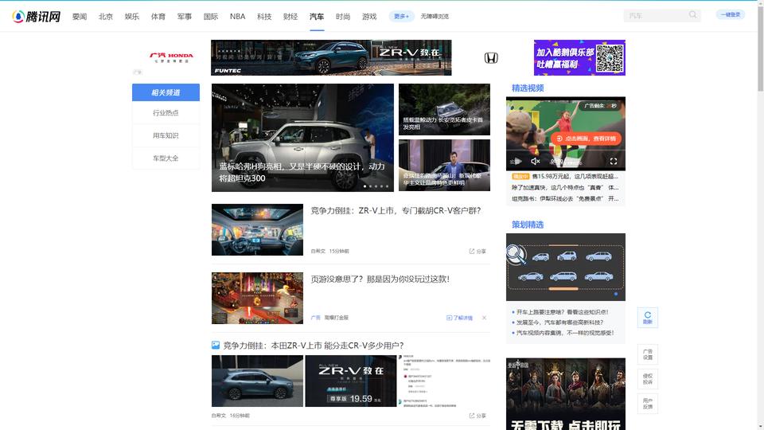
Task: Focus the top search input field
Action: coord(657,16)
